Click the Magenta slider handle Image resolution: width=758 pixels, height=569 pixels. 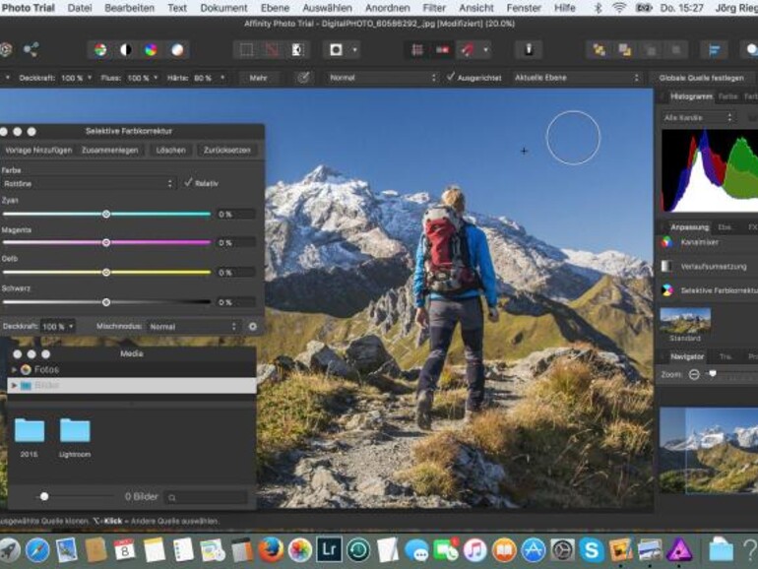tap(106, 242)
